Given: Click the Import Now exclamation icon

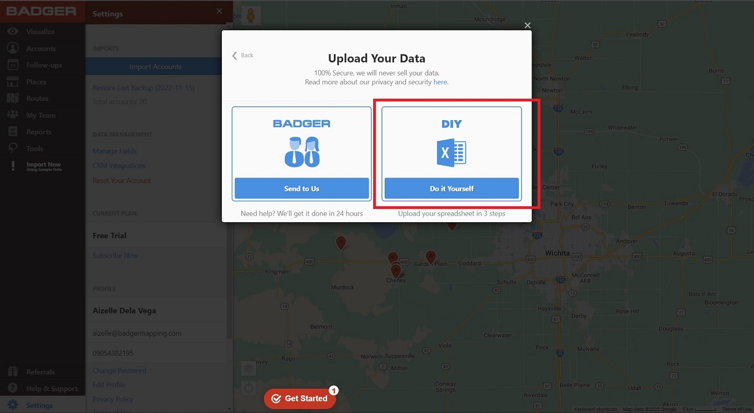Looking at the screenshot, I should click(x=13, y=166).
